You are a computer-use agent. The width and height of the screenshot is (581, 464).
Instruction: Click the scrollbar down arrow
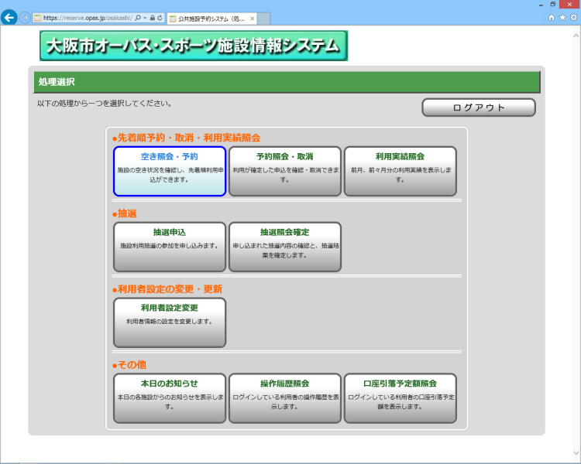coord(576,453)
